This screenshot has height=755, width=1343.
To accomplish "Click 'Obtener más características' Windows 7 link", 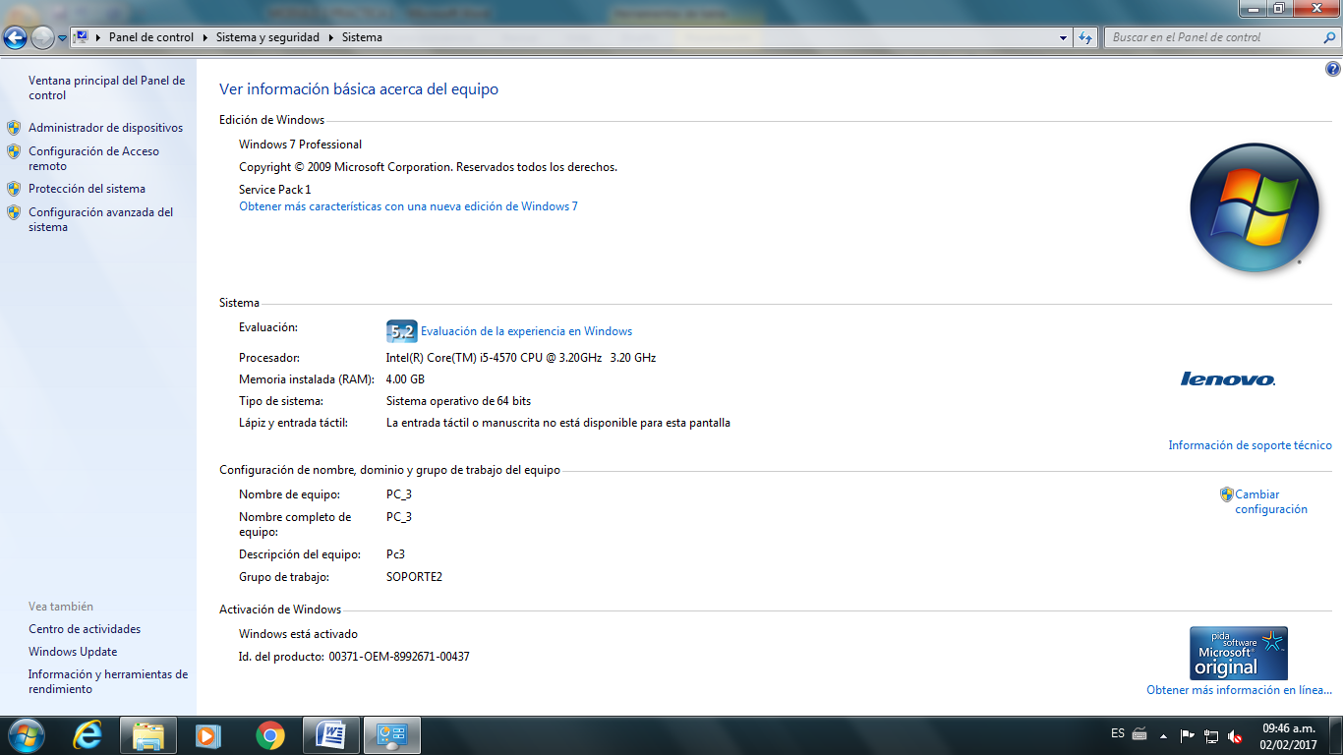I will 408,206.
